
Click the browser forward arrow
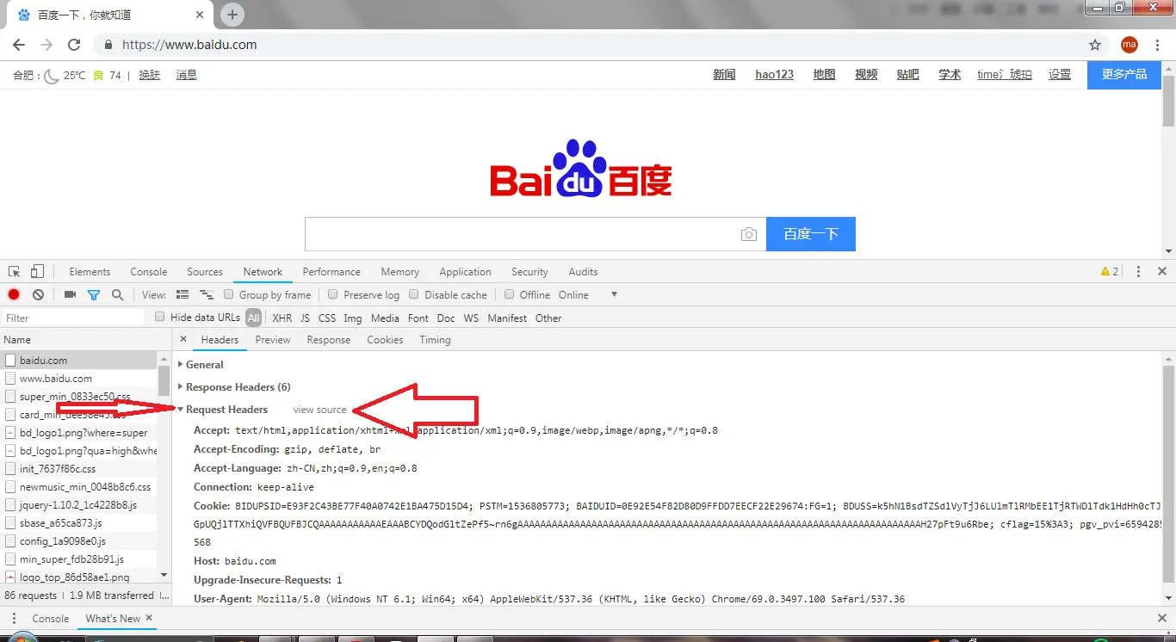coord(46,45)
